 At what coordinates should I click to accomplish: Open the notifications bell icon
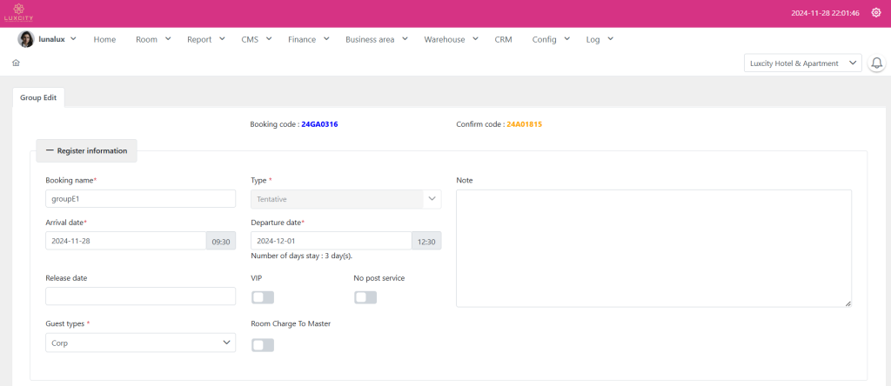(x=876, y=63)
